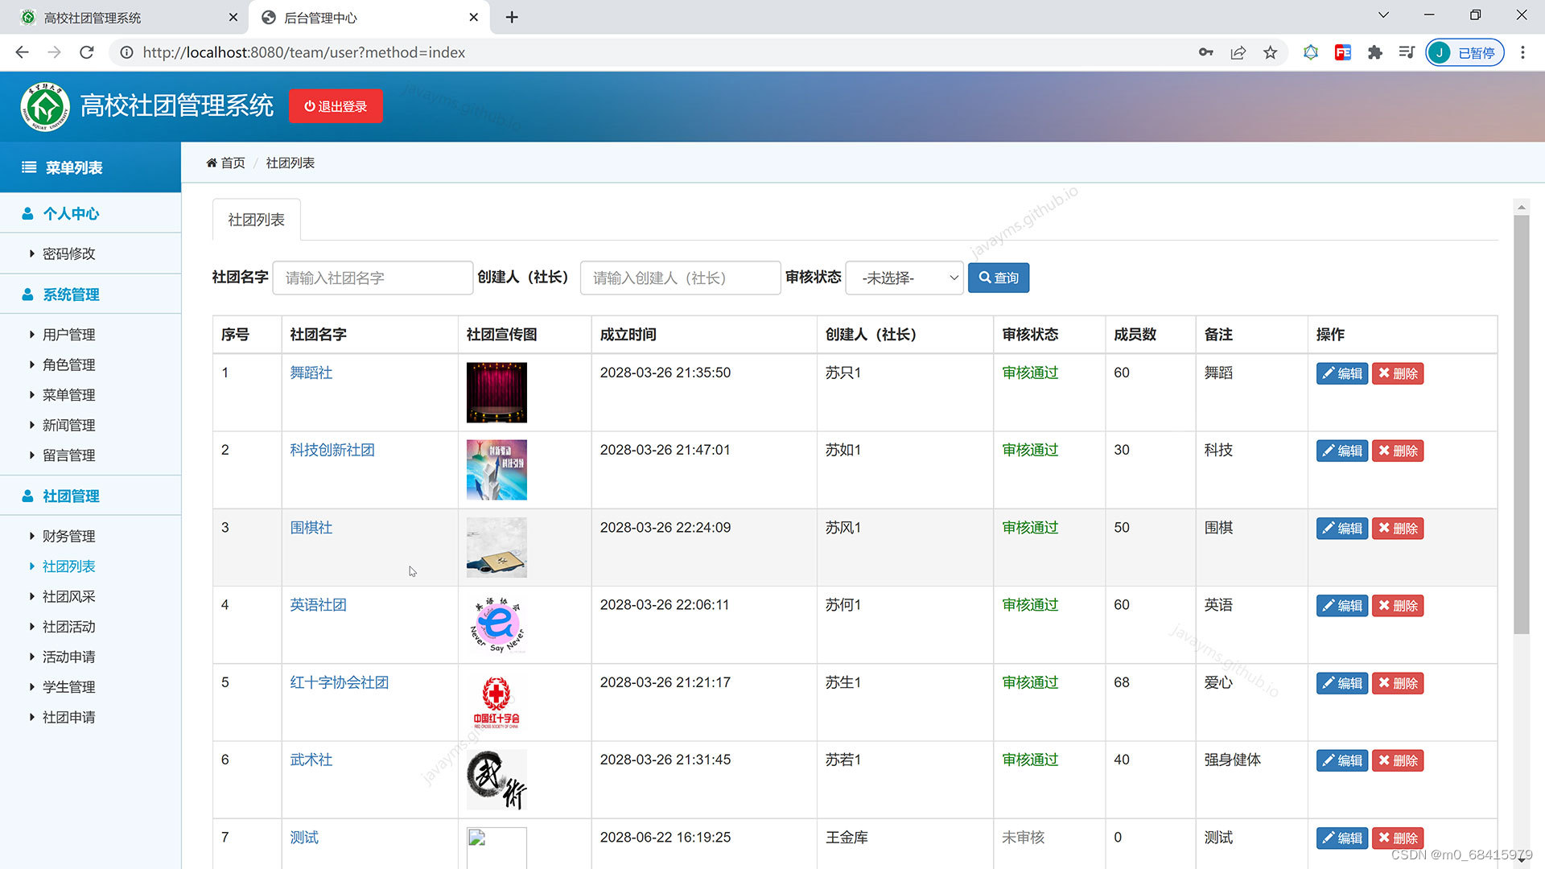Screen dimensions: 1545x869
Task: Expand the 用户管理 menu item
Action: click(x=68, y=335)
